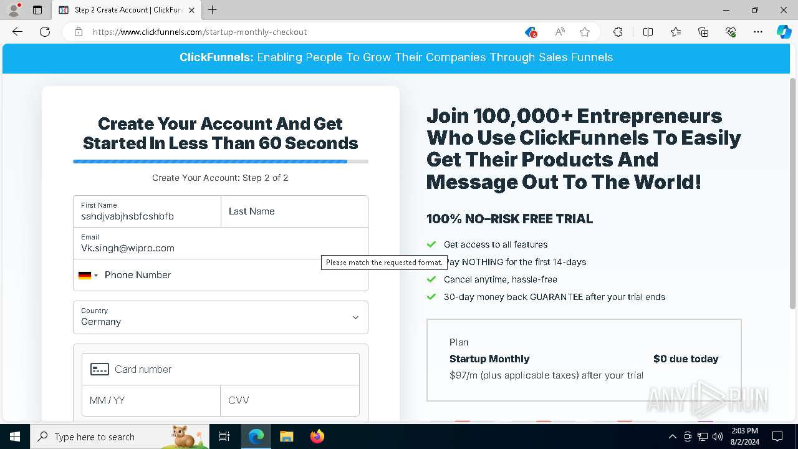Click the Card number field
The image size is (798, 449).
(x=221, y=369)
